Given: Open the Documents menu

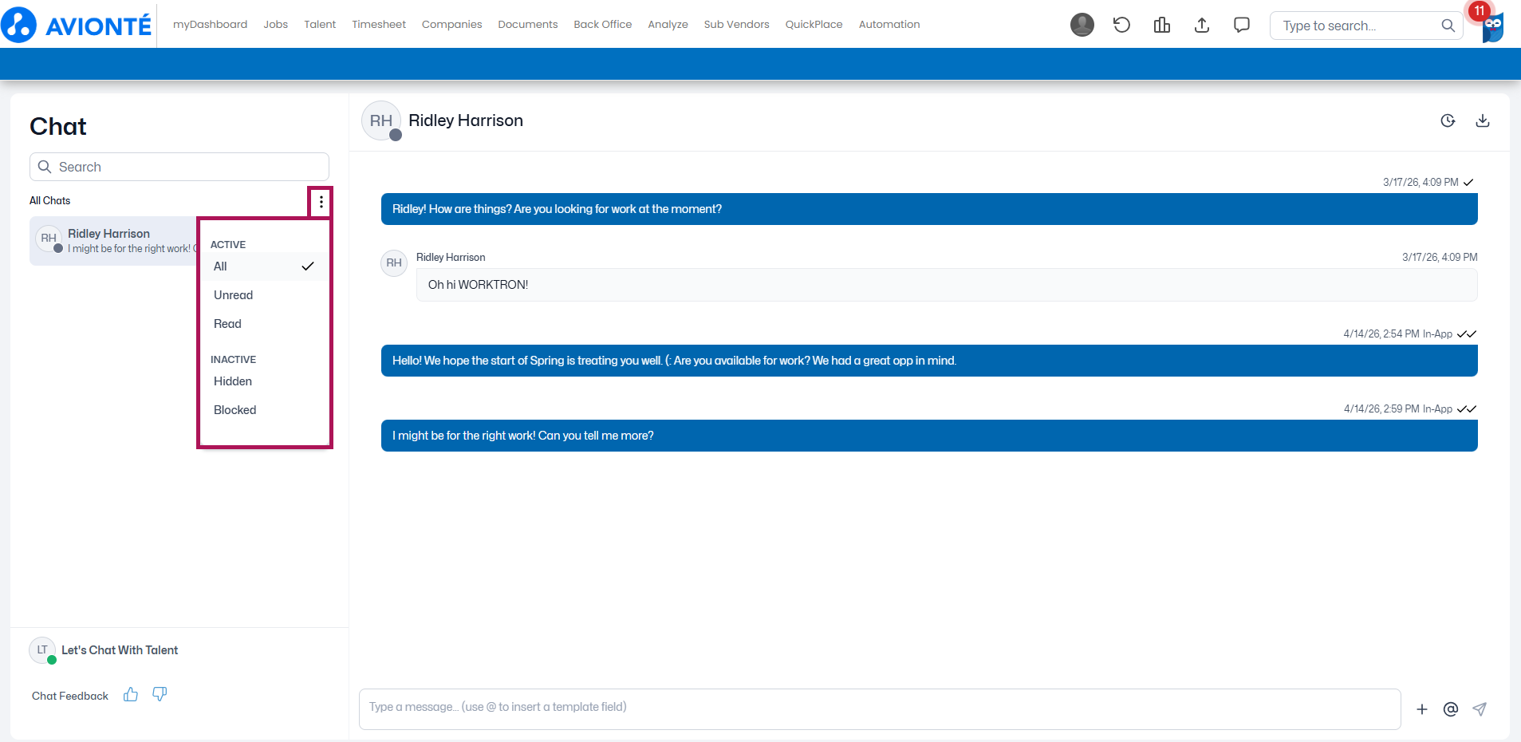Looking at the screenshot, I should [528, 25].
